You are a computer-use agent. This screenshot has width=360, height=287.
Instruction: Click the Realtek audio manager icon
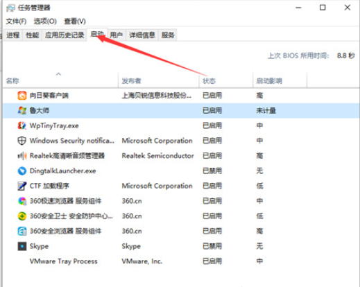pos(22,156)
